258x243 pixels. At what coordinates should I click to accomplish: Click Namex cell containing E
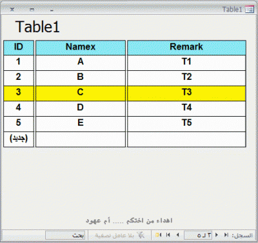click(x=81, y=124)
